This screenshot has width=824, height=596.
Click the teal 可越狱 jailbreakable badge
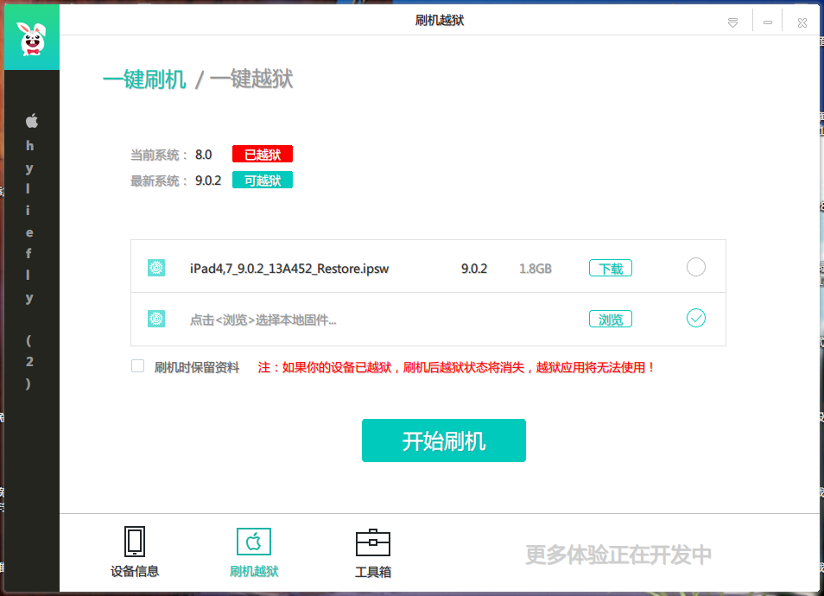262,181
